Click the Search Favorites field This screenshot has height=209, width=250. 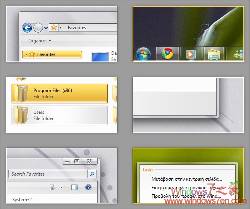click(x=48, y=174)
